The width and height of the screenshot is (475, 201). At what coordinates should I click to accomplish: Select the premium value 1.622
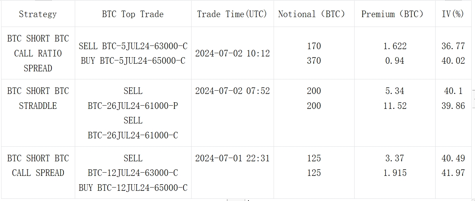coord(395,46)
